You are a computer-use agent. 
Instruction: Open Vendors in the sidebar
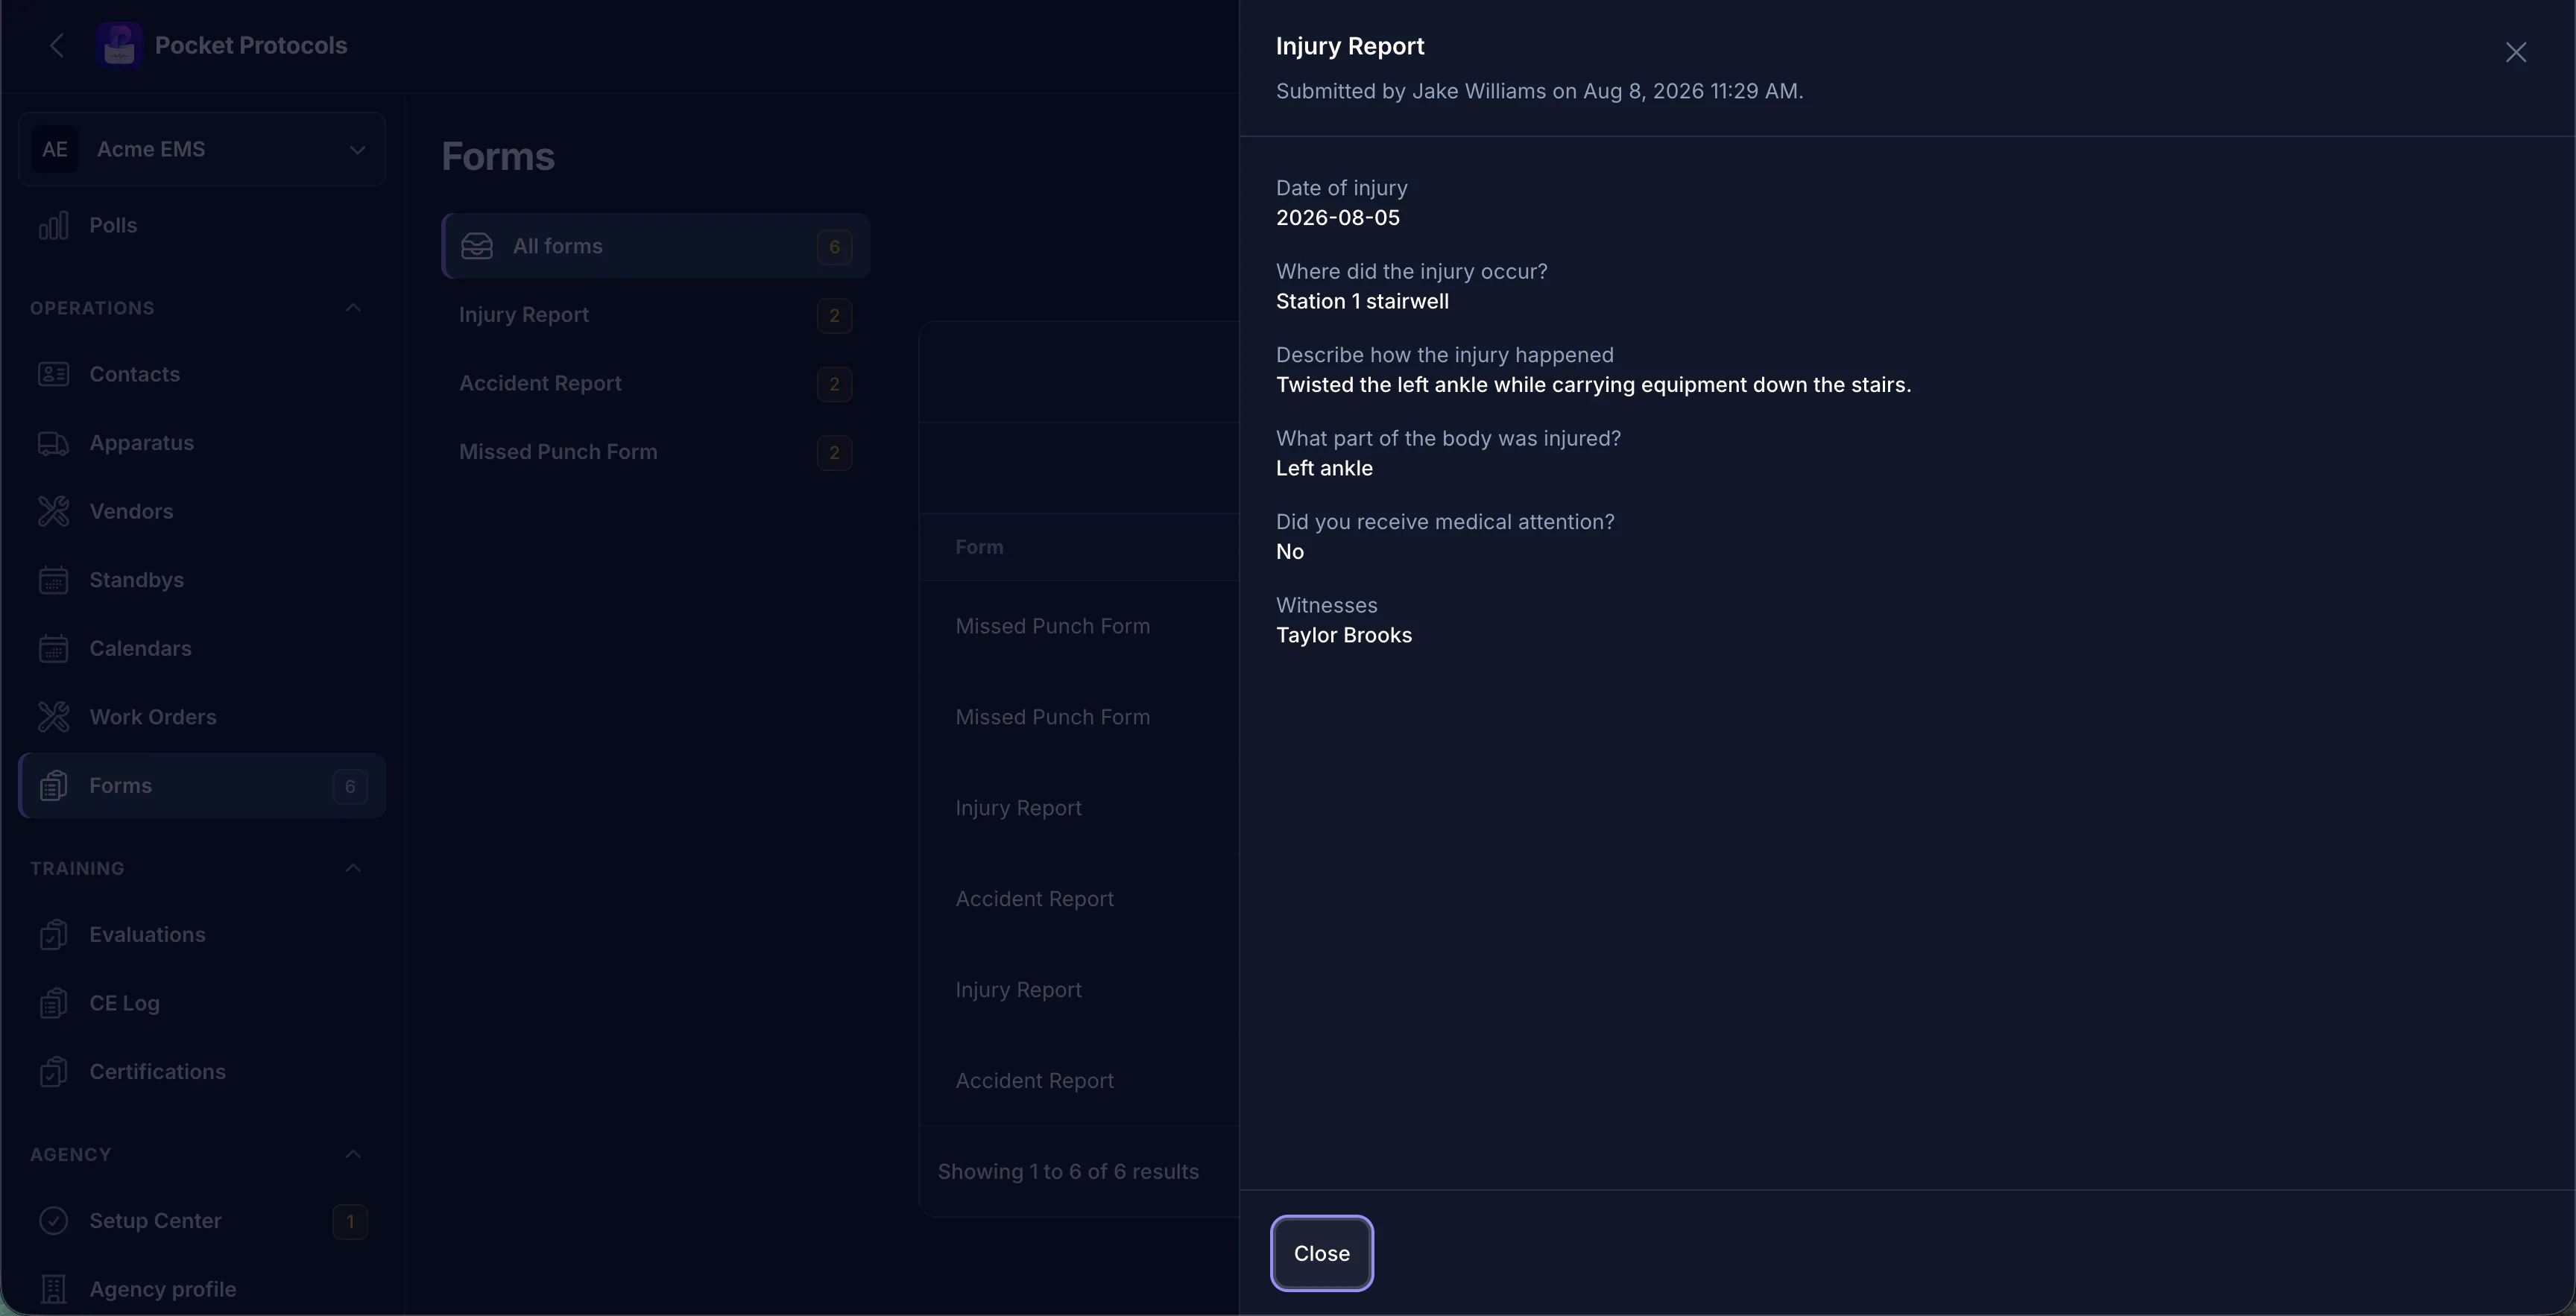click(x=201, y=511)
